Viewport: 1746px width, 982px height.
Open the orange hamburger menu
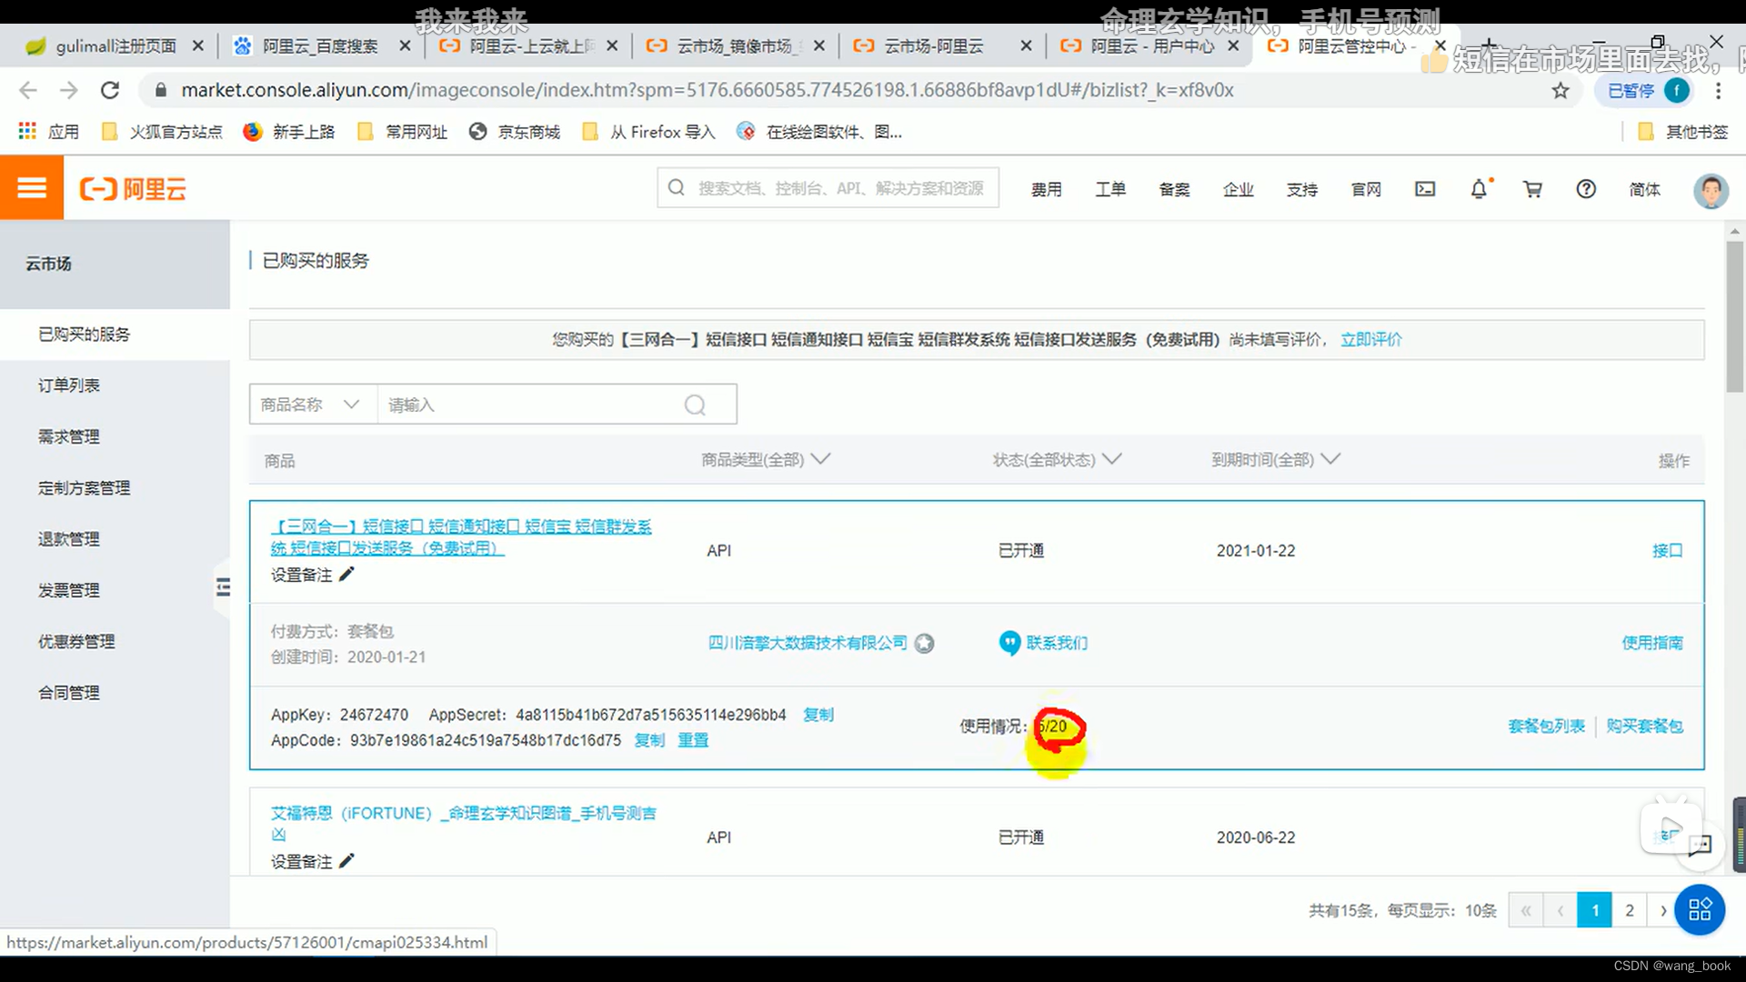click(32, 188)
